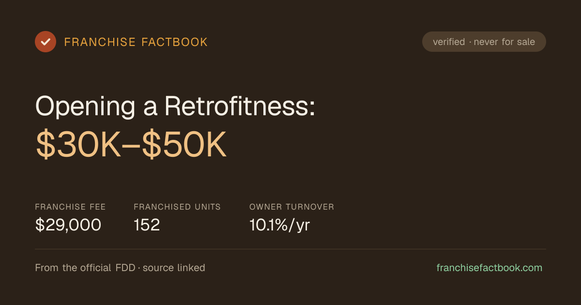Open the FRANCHISE FACTBOOK brand title
581x305 pixels.
pyautogui.click(x=136, y=42)
